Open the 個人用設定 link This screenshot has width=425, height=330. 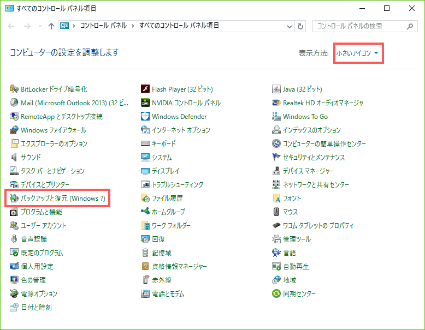tap(37, 266)
